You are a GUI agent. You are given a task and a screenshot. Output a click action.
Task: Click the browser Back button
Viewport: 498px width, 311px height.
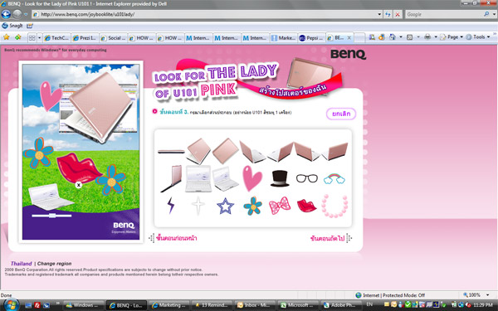(x=6, y=14)
